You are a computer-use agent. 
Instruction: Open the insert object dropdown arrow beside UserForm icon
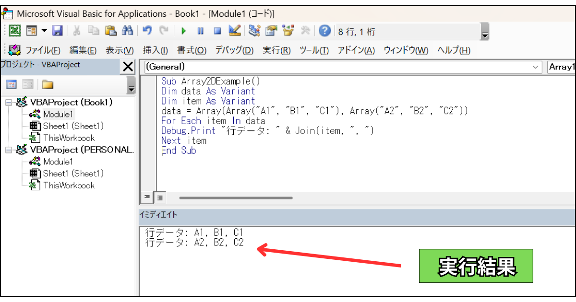pyautogui.click(x=44, y=31)
